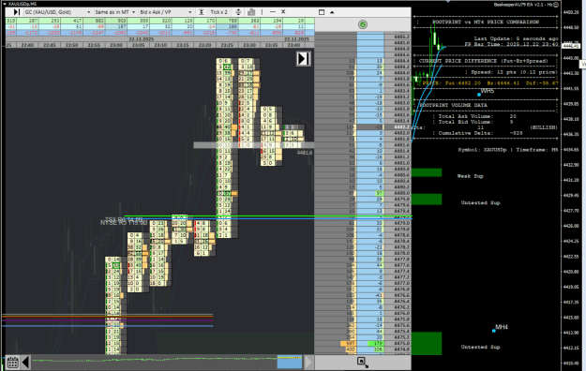Click the green overview line in navigator strip
Image resolution: width=586 pixels, height=371 pixels.
(x=155, y=360)
